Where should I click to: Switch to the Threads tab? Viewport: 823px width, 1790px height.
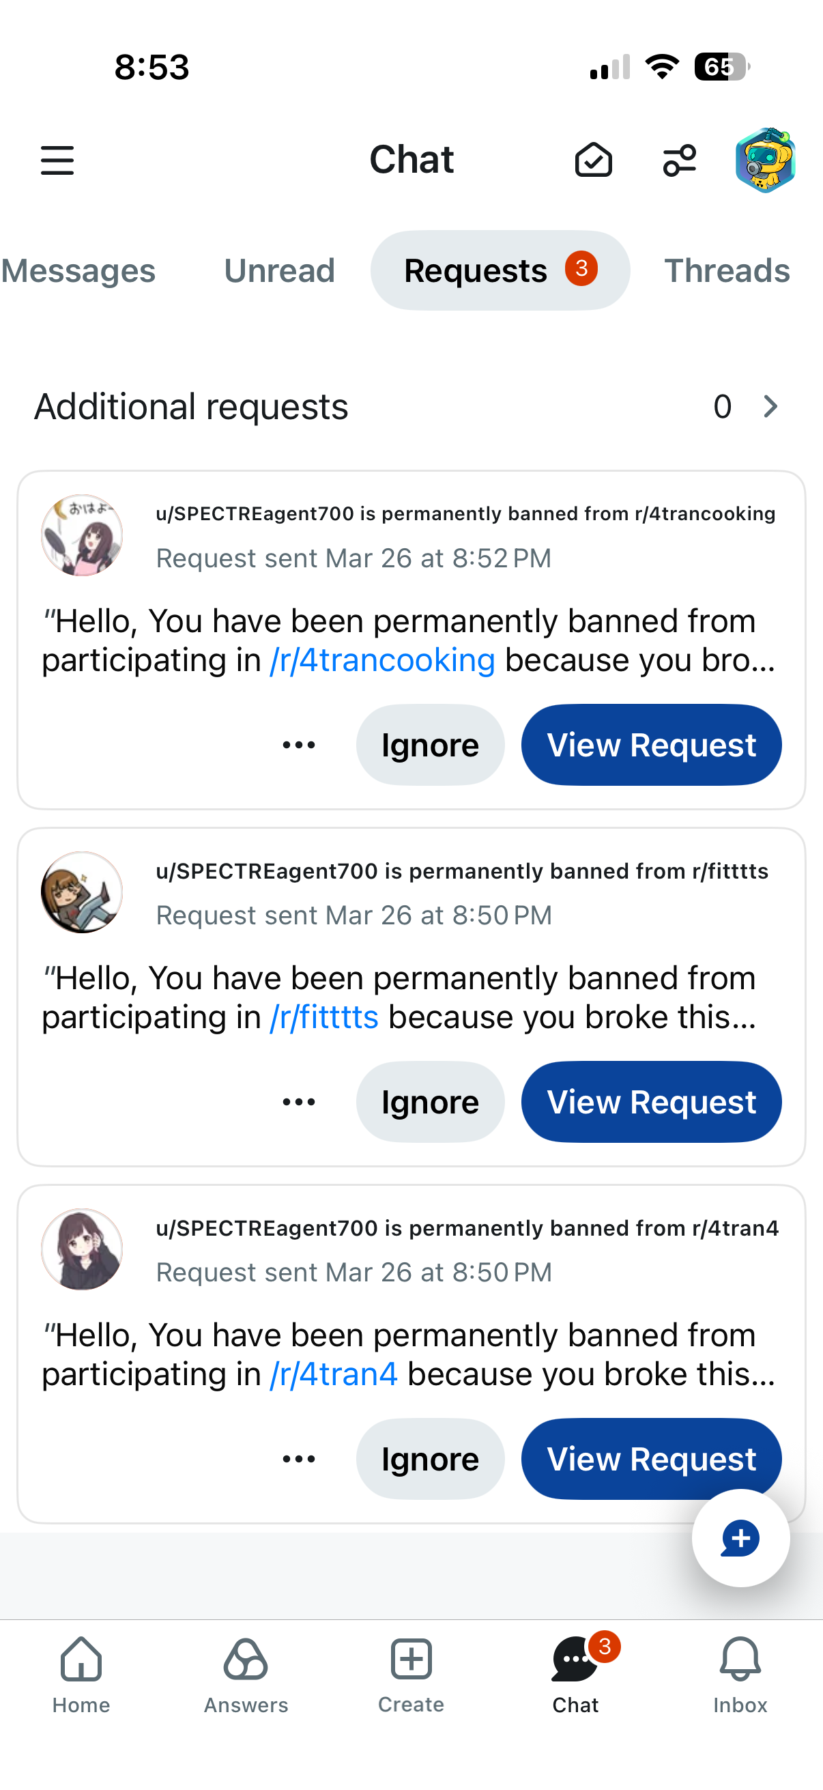727,270
